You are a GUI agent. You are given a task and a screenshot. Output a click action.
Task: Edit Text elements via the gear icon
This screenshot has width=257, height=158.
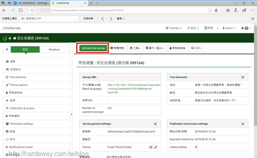[x=243, y=77]
